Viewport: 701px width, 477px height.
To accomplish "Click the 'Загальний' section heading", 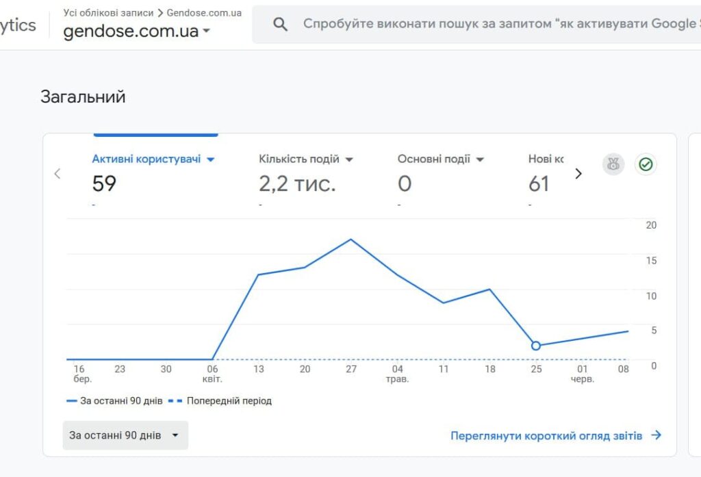I will point(83,97).
